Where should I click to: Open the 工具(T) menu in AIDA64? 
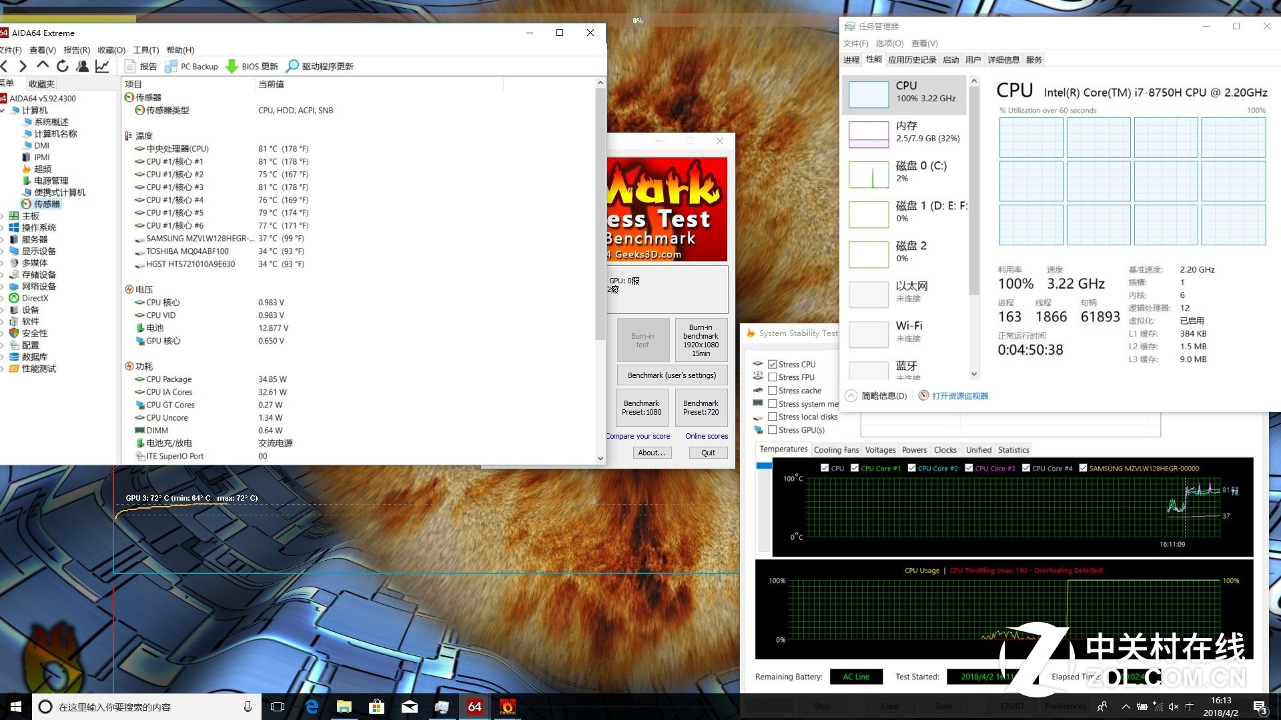tap(145, 50)
